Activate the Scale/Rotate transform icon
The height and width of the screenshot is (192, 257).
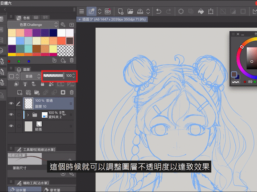[x=210, y=12]
